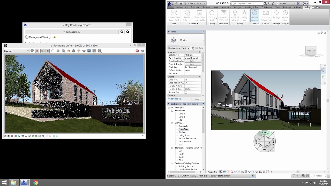Switch to the Architecture ribbon tab
The height and width of the screenshot is (186, 331).
tap(182, 7)
